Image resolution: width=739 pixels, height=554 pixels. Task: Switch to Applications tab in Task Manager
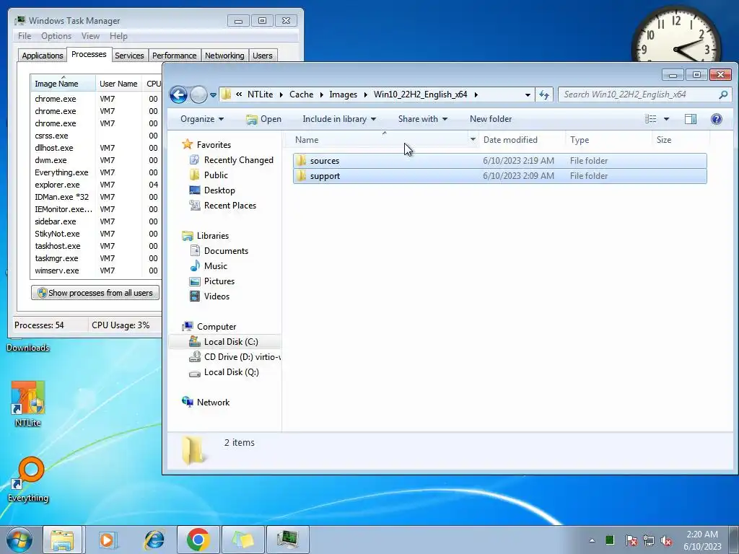tap(43, 56)
